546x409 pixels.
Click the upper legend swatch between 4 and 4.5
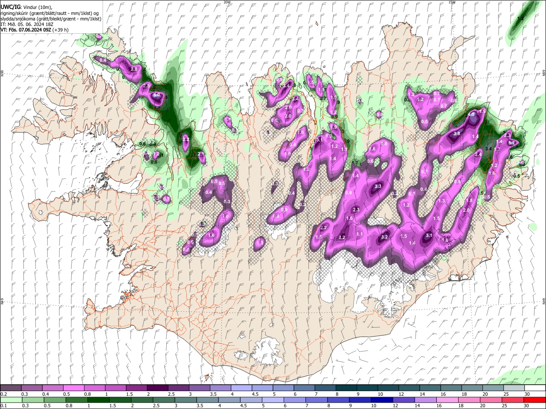tap(241, 388)
